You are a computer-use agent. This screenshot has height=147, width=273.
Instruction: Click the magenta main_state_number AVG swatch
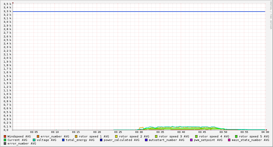click(x=229, y=140)
